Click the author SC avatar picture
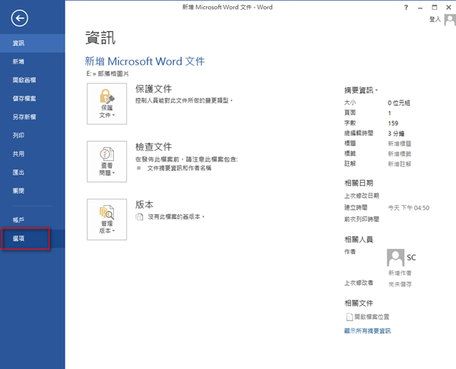Image resolution: width=456 pixels, height=369 pixels. (395, 257)
